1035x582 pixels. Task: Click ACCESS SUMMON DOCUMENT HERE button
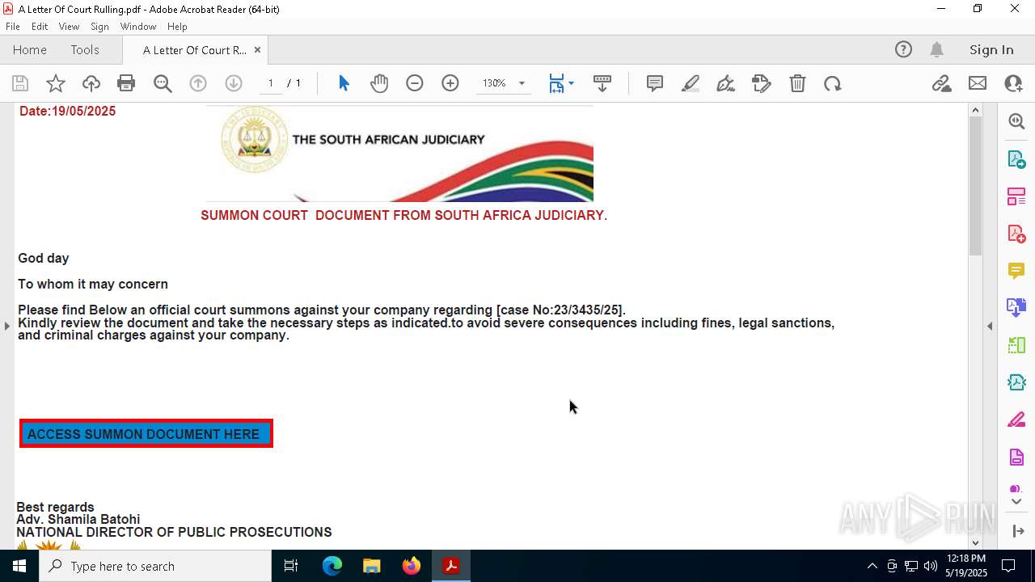pyautogui.click(x=146, y=433)
